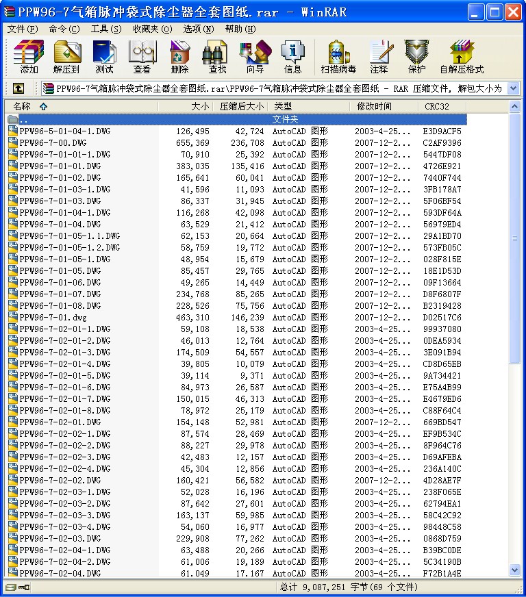This screenshot has height=597, width=526.
Task: Click the WinRAR title bar app icon
Action: pyautogui.click(x=10, y=12)
